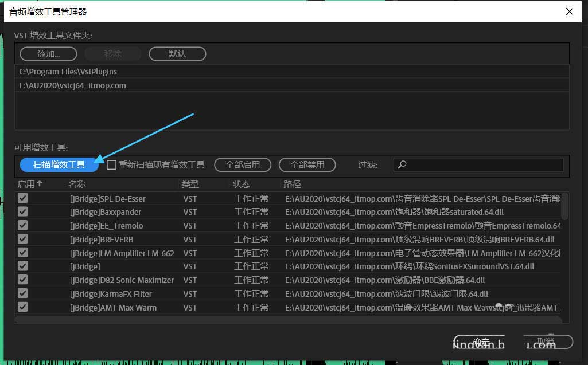Viewport: 588px width, 365px height.
Task: Sort by the 启用 column header
Action: (x=30, y=184)
